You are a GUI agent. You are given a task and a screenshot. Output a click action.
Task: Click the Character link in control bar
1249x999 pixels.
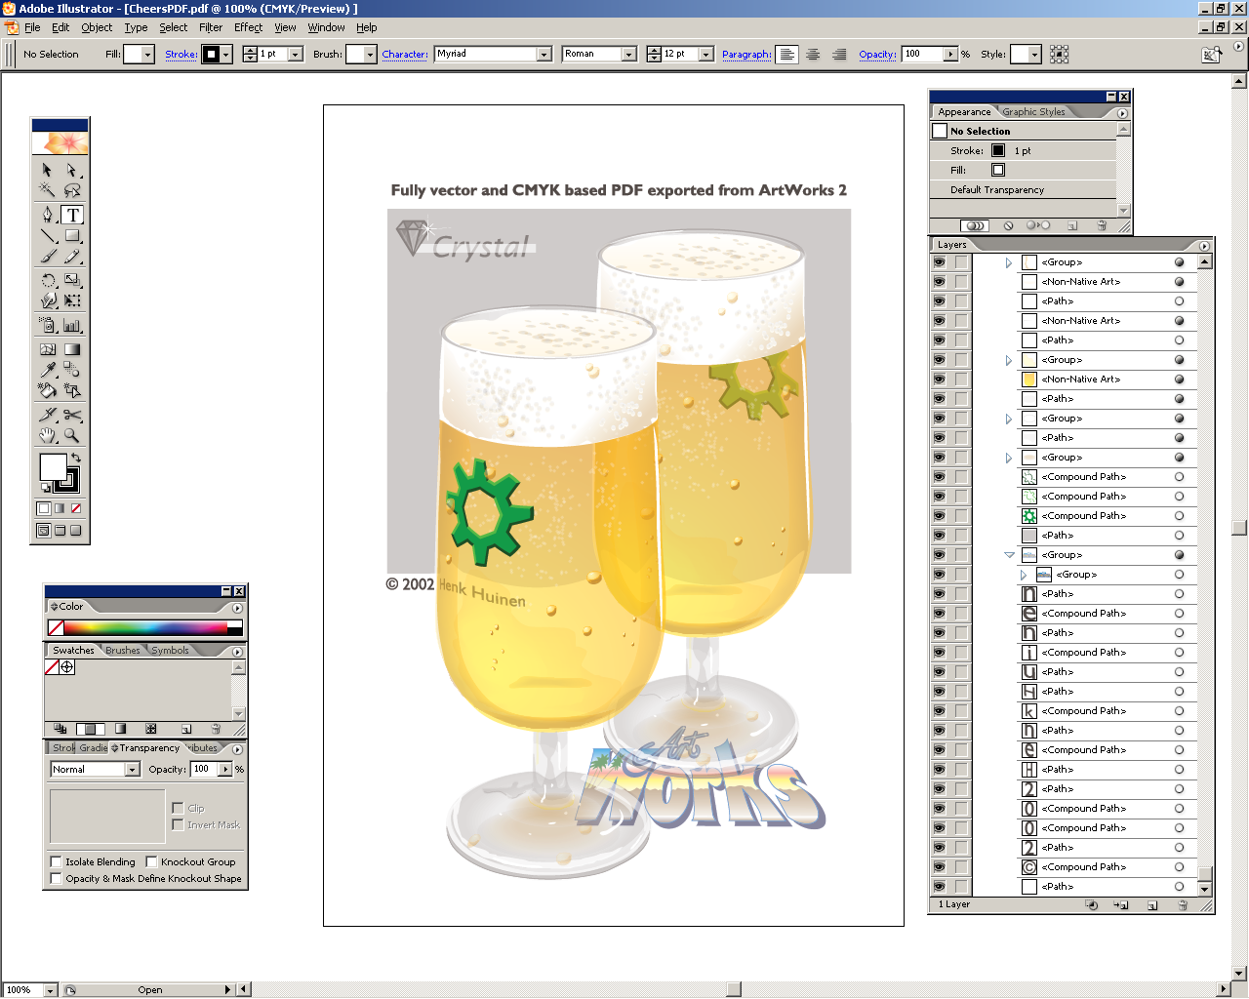pos(404,55)
